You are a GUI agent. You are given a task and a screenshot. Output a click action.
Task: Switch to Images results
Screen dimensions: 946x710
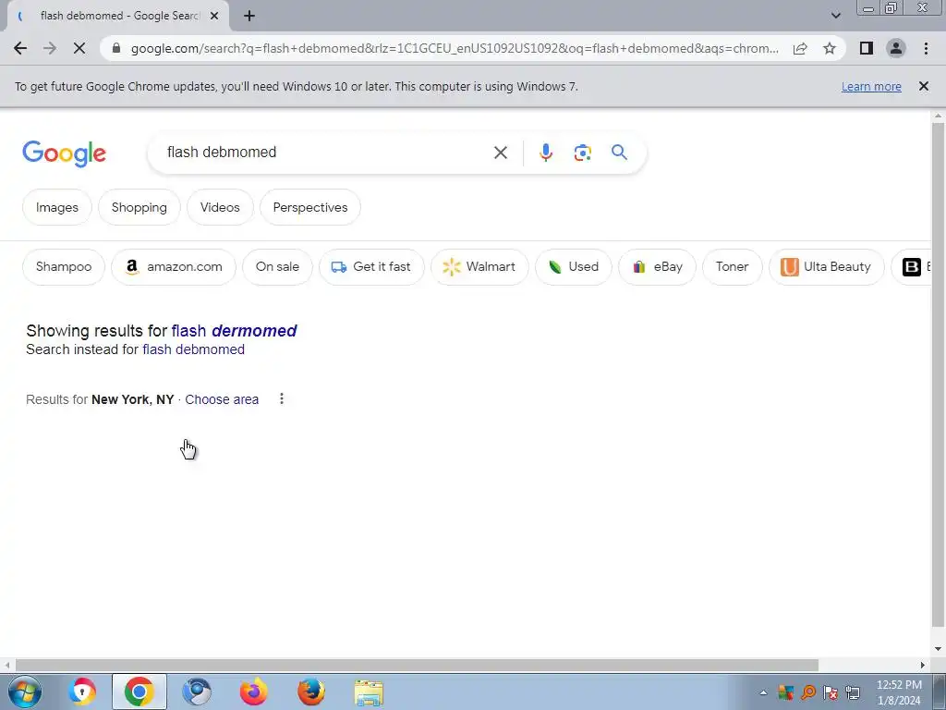pyautogui.click(x=56, y=207)
